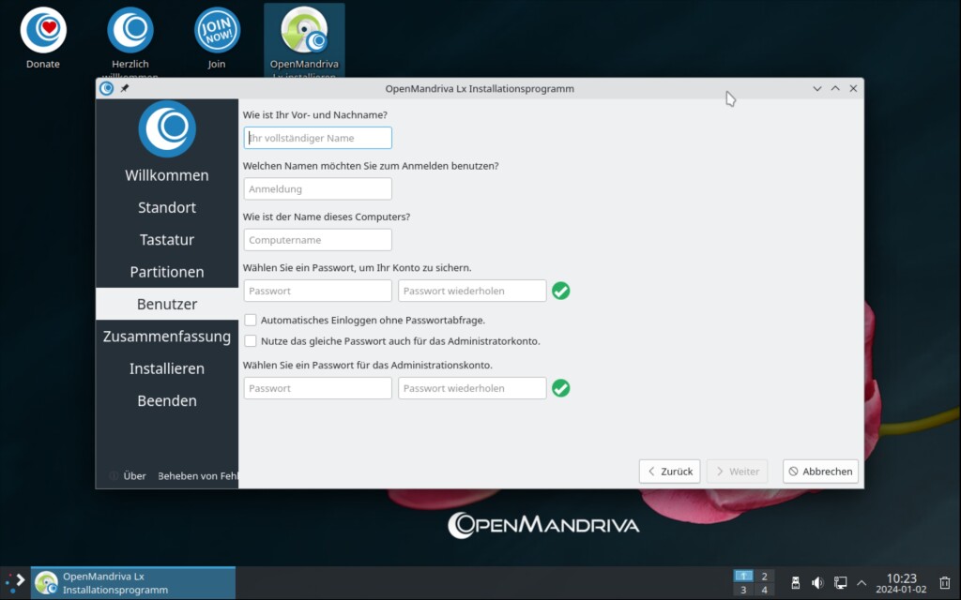Open the application launcher in the taskbar

(x=15, y=582)
